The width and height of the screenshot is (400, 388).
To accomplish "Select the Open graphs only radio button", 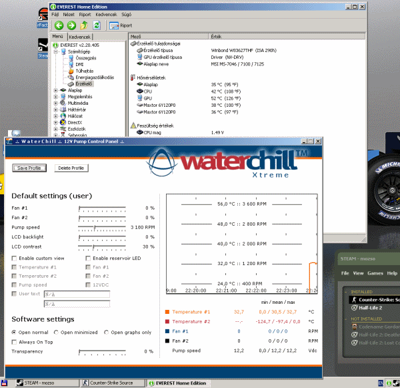I will pyautogui.click(x=107, y=333).
